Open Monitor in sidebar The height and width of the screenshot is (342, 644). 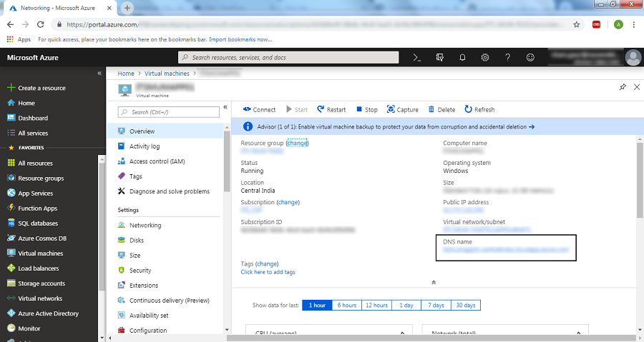(x=24, y=328)
